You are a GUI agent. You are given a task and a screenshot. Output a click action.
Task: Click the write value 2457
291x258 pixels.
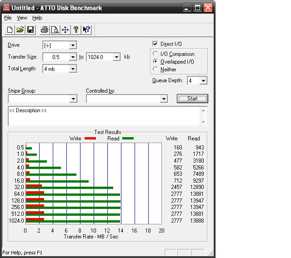click(176, 187)
